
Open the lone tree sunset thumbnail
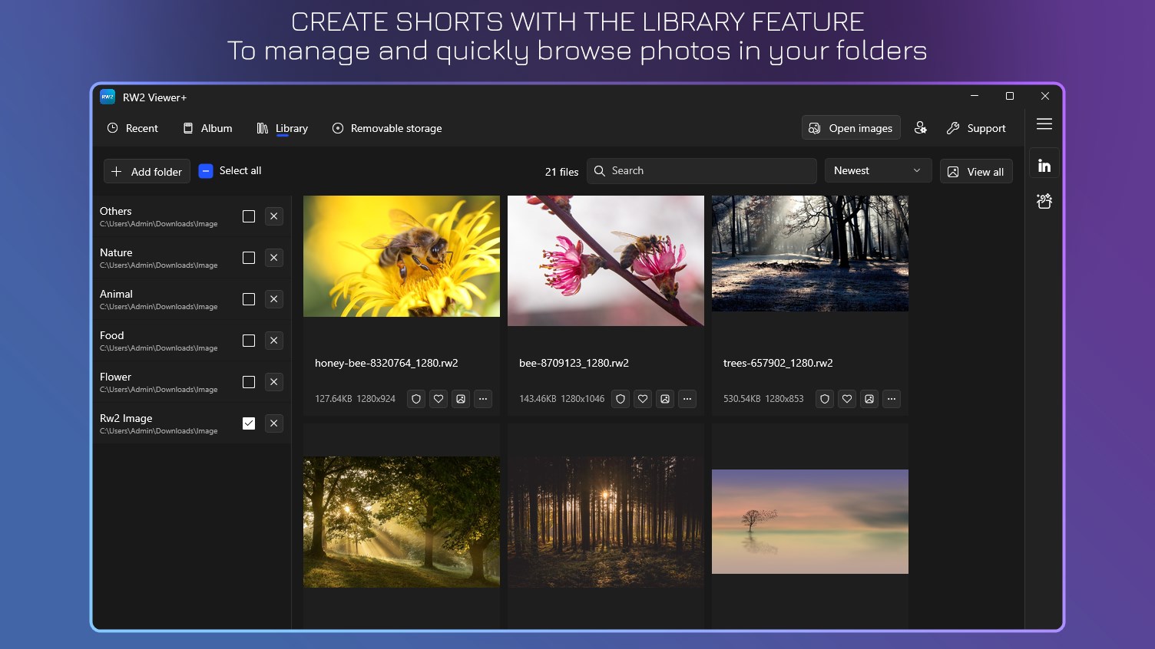pos(809,522)
